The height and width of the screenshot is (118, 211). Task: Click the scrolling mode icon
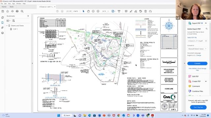coord(119,11)
